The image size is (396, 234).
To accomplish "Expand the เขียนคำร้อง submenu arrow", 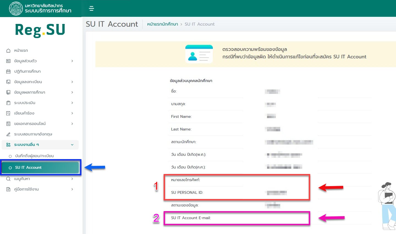I will pyautogui.click(x=72, y=113).
